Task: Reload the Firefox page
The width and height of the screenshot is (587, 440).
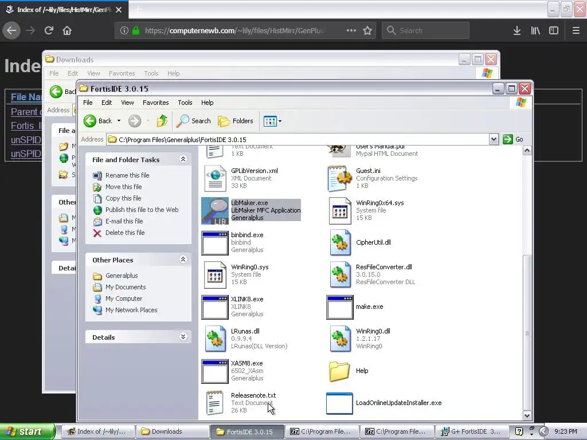Action: click(x=49, y=30)
